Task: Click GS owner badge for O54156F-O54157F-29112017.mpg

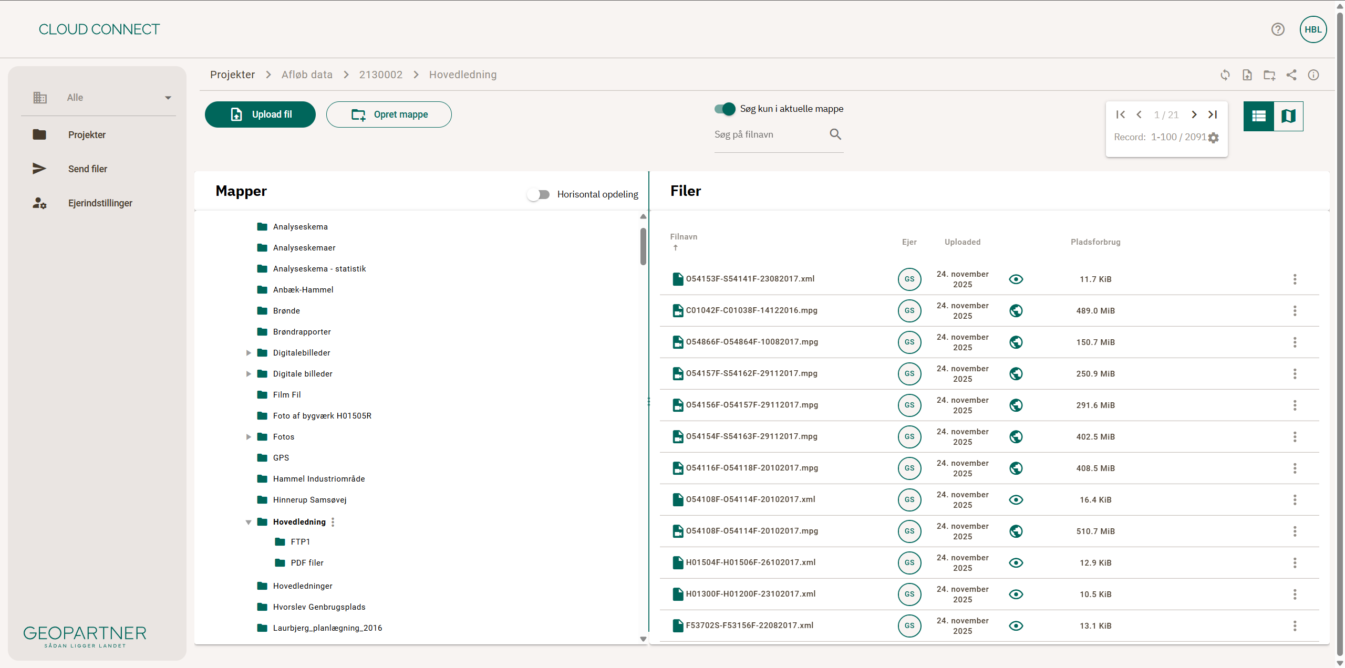Action: tap(909, 405)
